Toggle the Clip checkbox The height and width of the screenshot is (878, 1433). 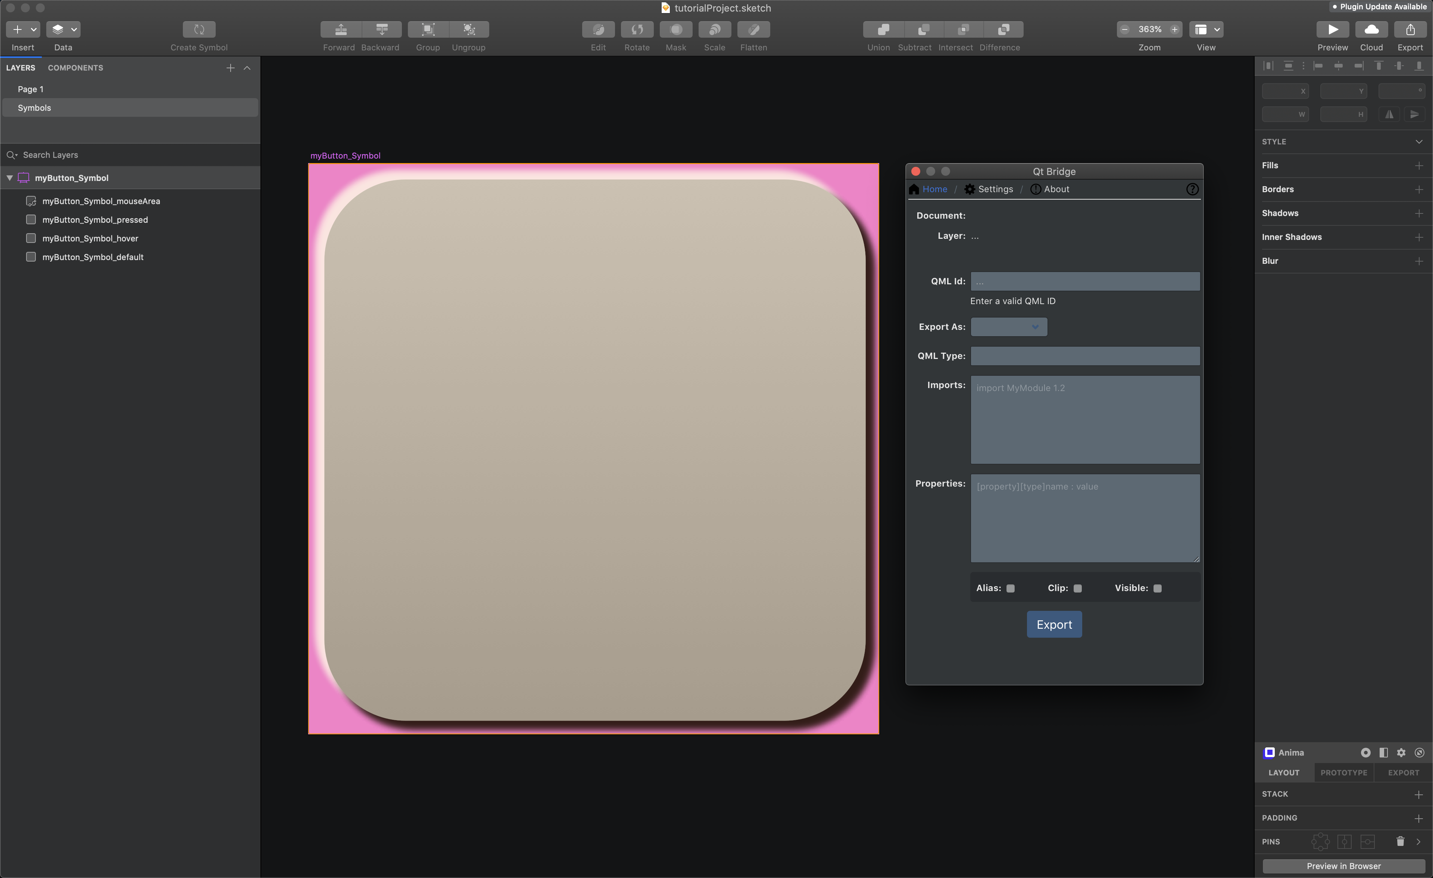pyautogui.click(x=1078, y=588)
